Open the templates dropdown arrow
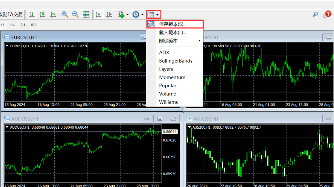The image size is (334, 187). pyautogui.click(x=157, y=14)
